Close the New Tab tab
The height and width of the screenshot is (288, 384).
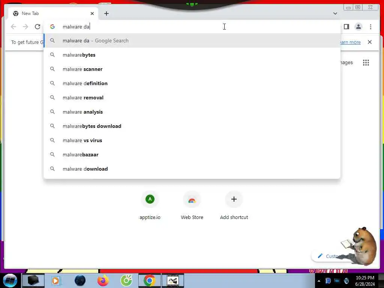coord(92,13)
